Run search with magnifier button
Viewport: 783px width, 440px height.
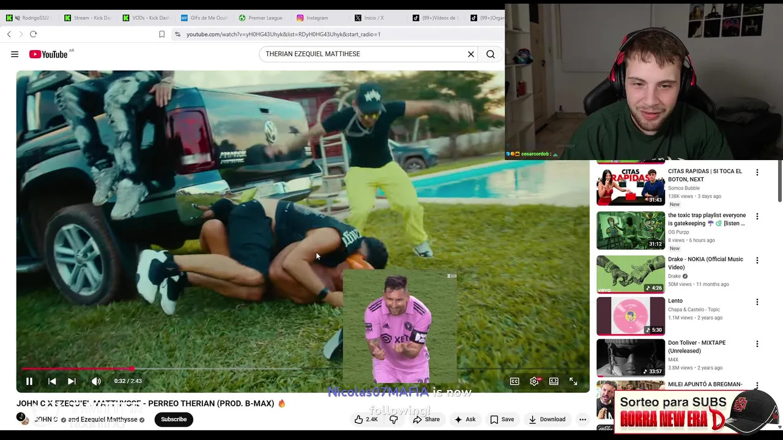[491, 54]
